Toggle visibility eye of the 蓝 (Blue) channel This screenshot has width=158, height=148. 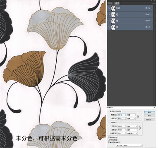click(x=109, y=27)
